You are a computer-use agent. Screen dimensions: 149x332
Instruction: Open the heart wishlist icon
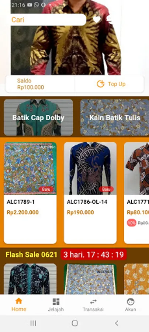pos(97,20)
